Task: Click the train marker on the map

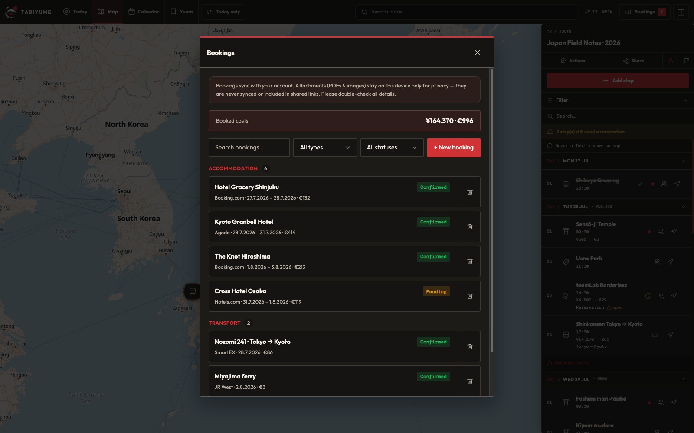Action: pos(192,291)
